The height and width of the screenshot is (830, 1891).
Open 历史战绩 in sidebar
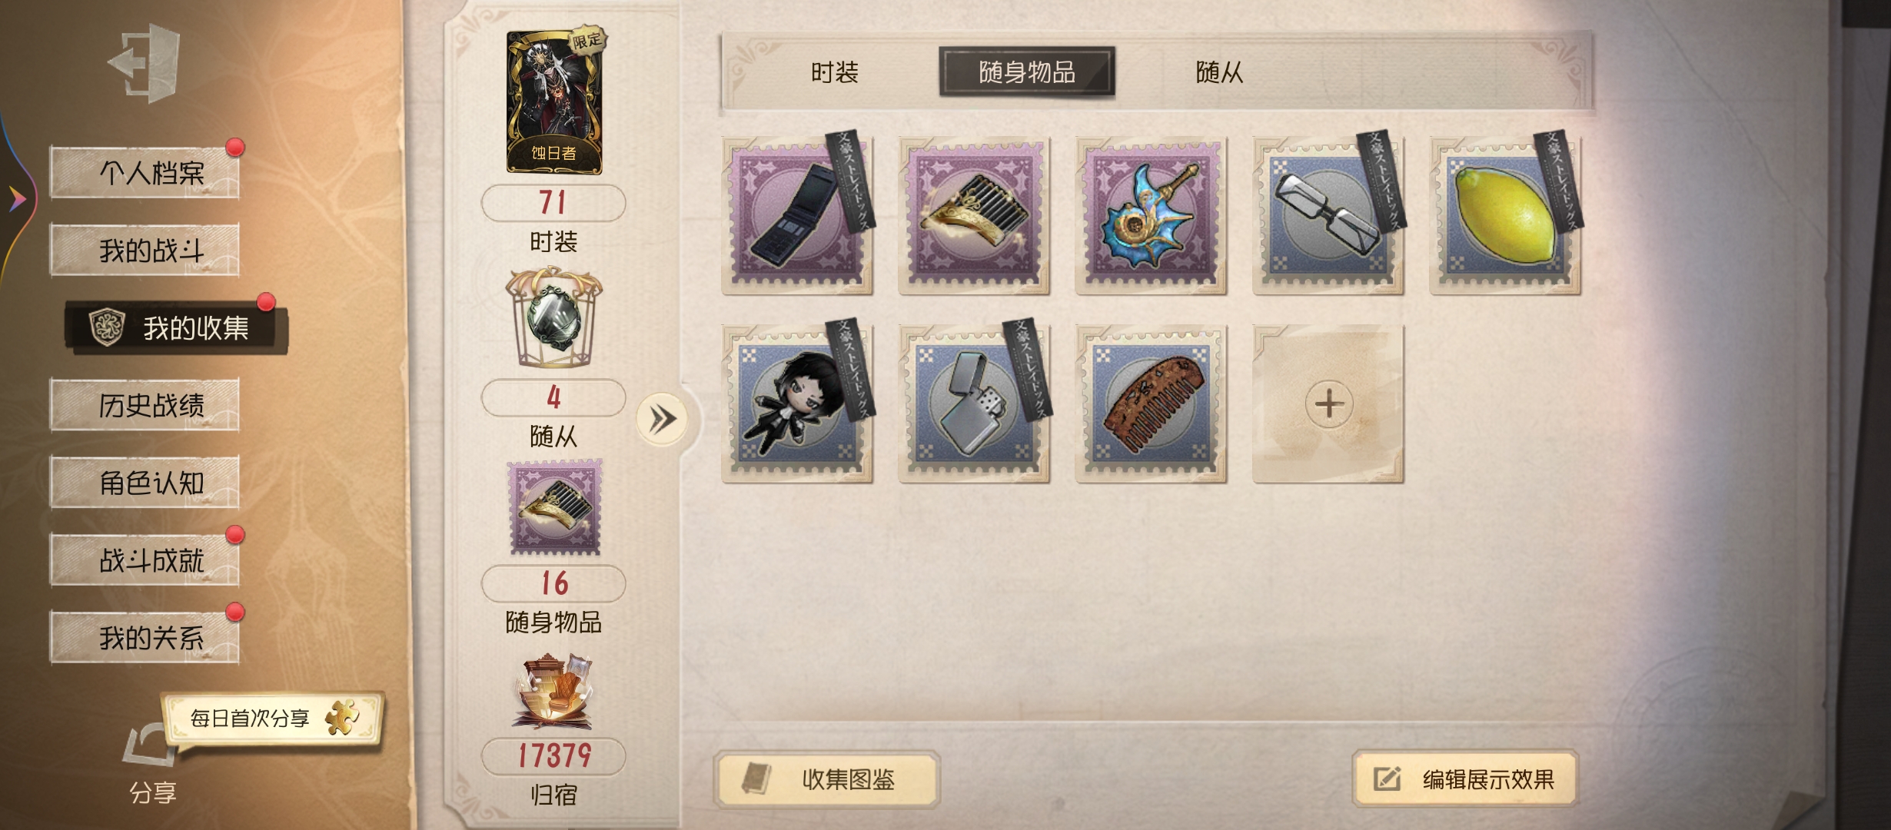(145, 404)
